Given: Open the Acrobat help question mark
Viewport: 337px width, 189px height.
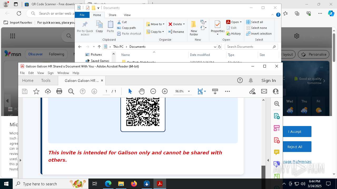Looking at the screenshot, I should click(240, 81).
